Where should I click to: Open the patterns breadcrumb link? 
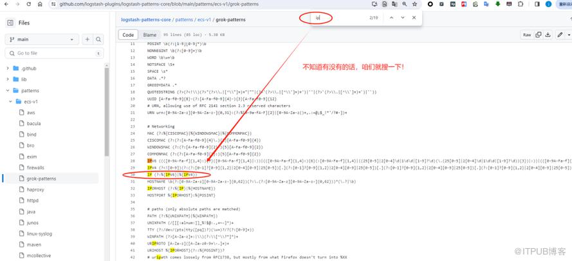click(184, 20)
